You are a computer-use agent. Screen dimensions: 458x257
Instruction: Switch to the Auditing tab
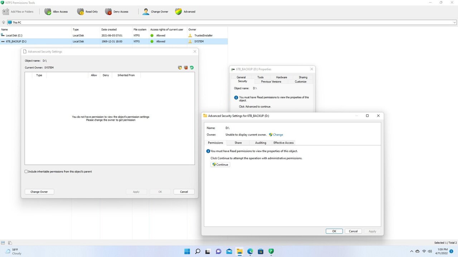coord(260,143)
